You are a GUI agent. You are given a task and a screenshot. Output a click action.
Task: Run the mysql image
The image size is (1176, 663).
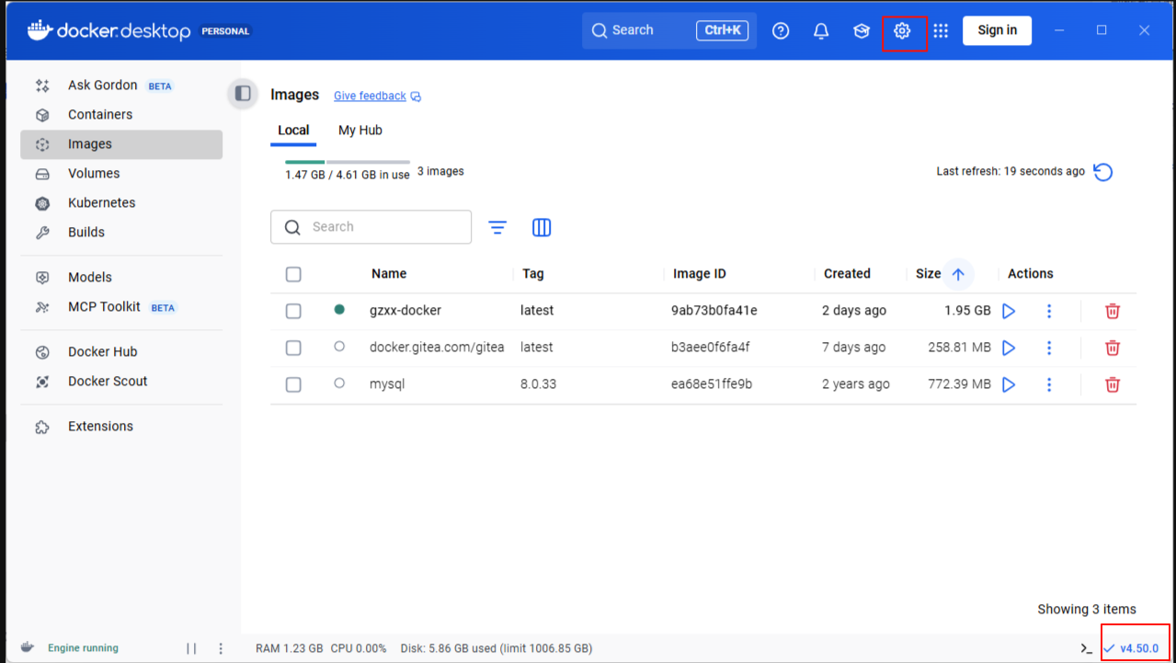tap(1009, 384)
